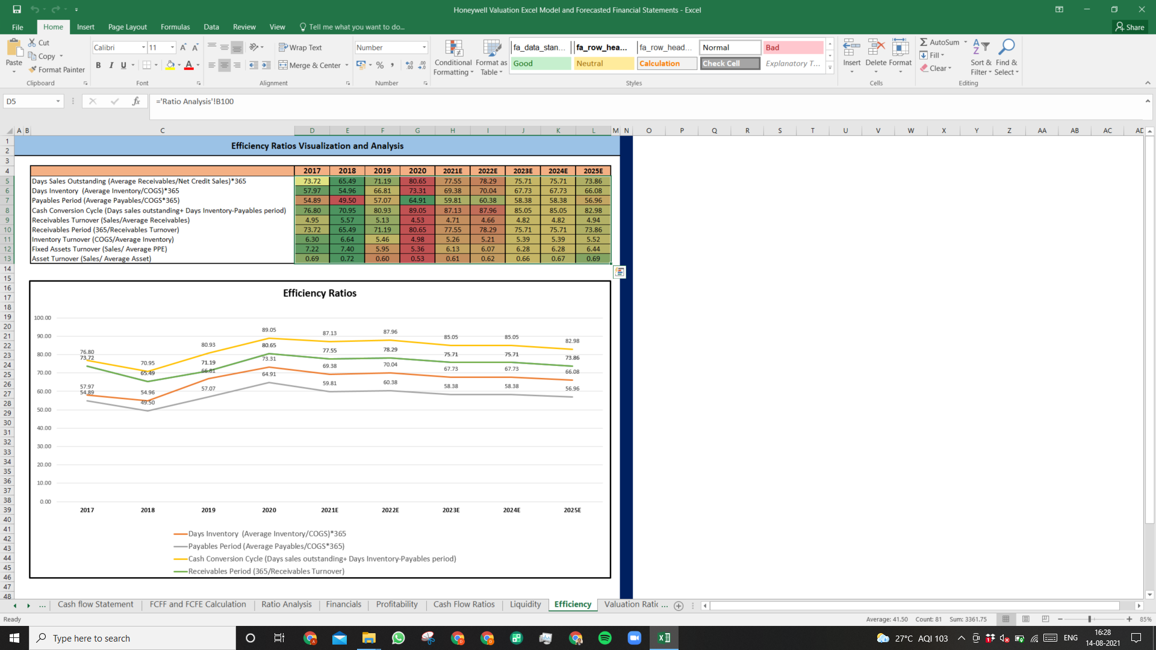Viewport: 1156px width, 650px height.
Task: Expand the Calibri font name dropdown
Action: [143, 48]
